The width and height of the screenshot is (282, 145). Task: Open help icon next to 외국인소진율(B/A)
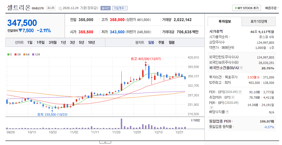click(241, 68)
